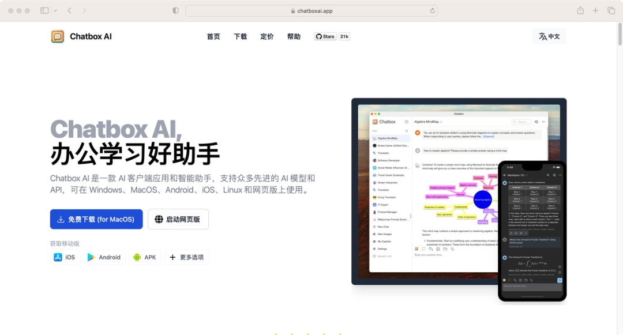Show tab overview icon
623x335 pixels.
click(611, 11)
